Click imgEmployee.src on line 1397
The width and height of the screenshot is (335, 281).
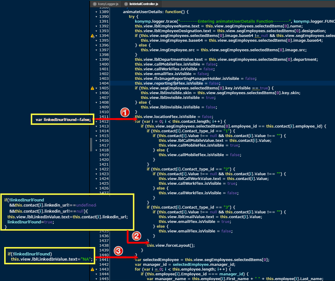coord(178,50)
